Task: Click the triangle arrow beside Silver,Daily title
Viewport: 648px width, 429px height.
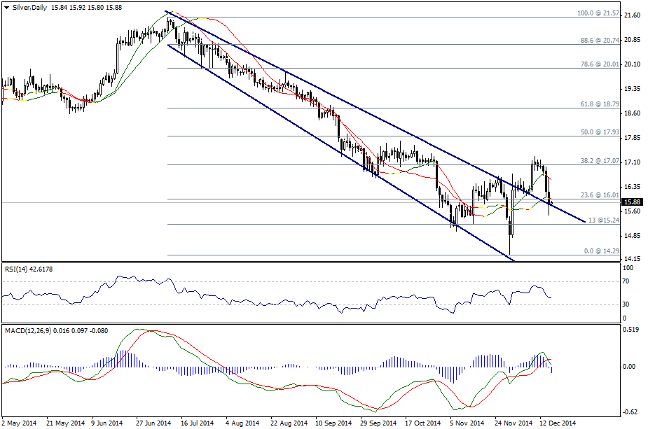Action: 6,7
